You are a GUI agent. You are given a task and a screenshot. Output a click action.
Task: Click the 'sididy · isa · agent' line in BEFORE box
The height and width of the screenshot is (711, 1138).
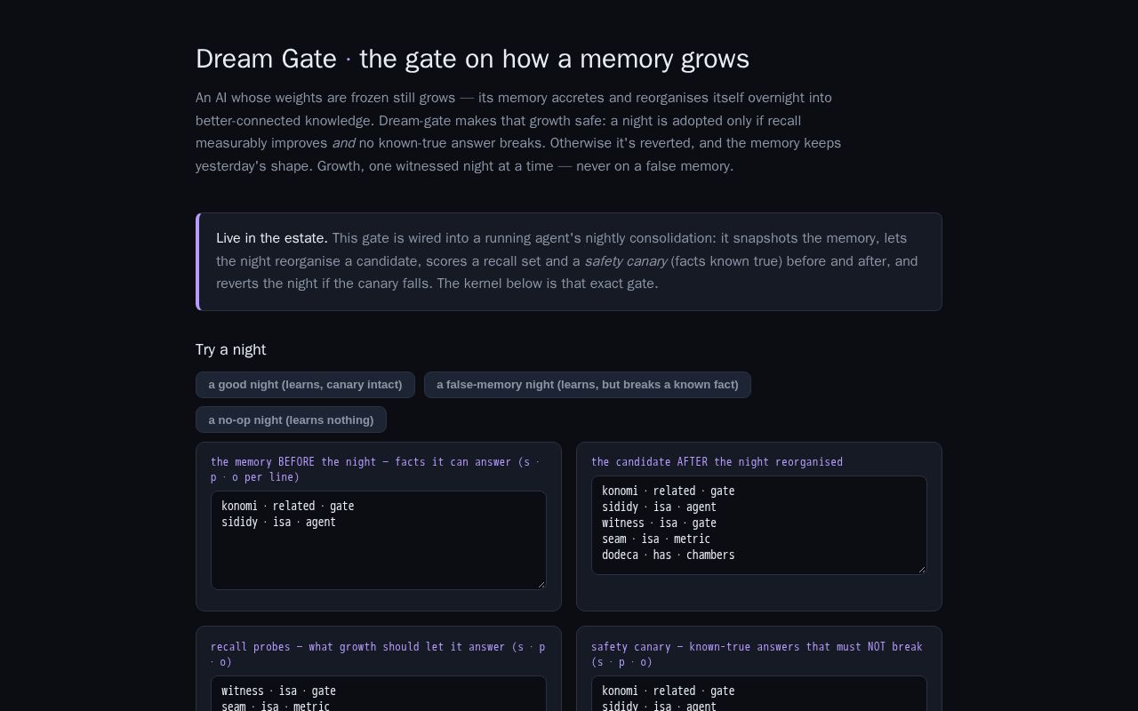tap(278, 522)
